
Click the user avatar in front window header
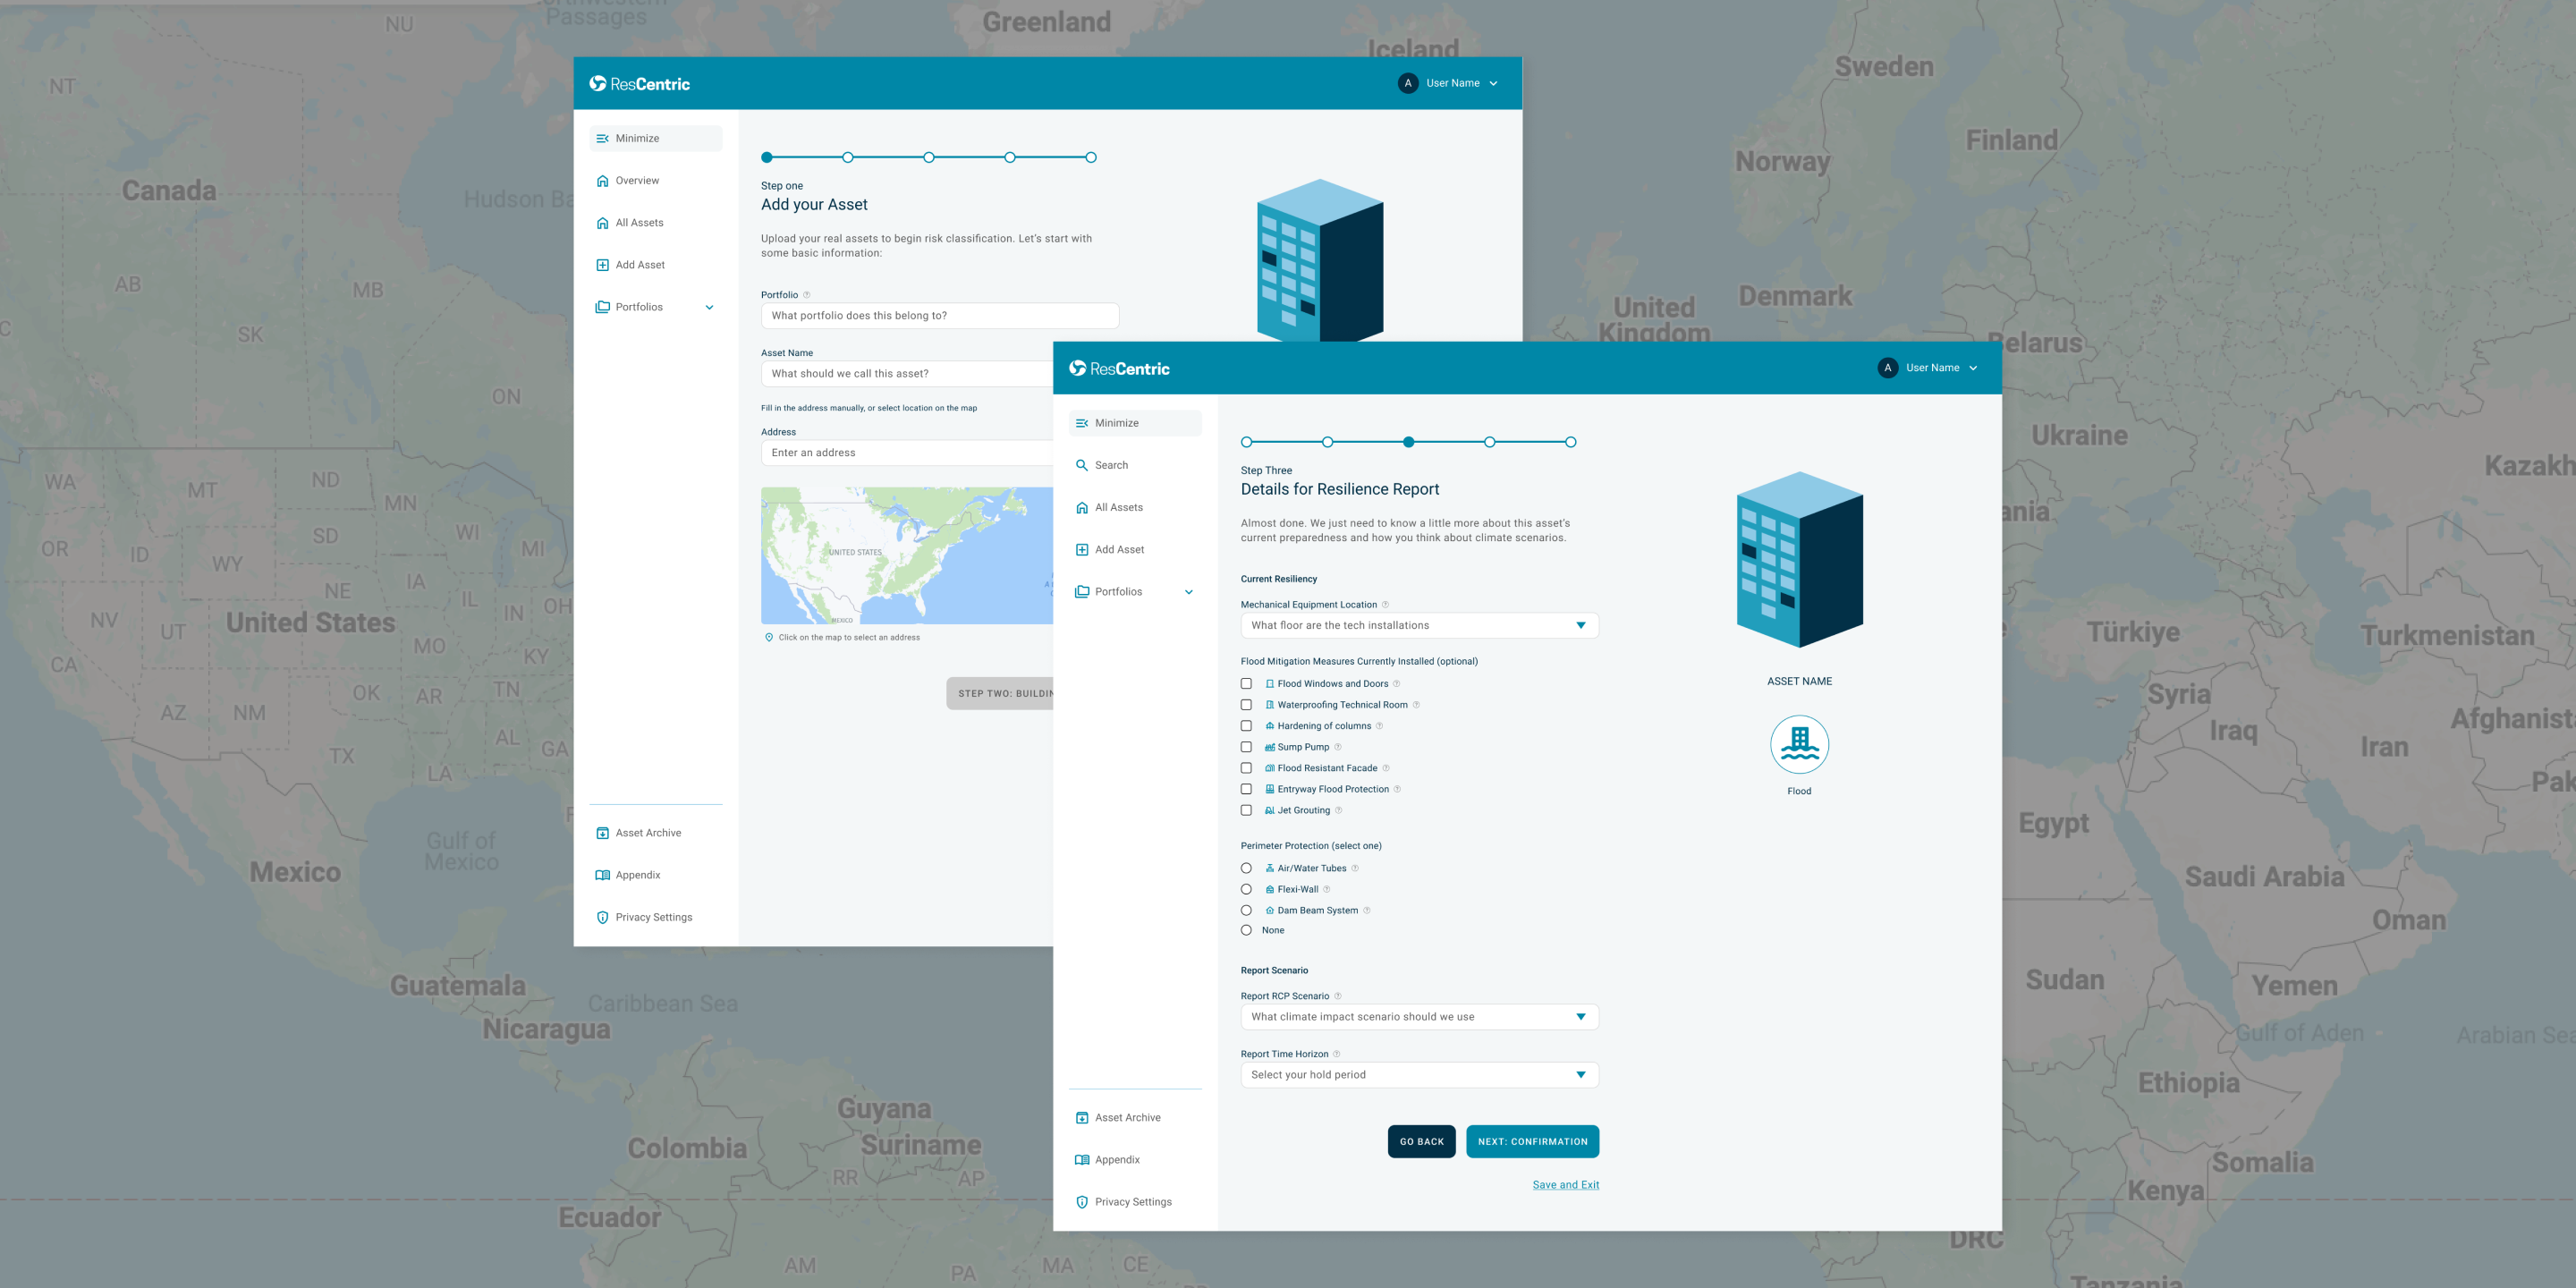click(1887, 368)
